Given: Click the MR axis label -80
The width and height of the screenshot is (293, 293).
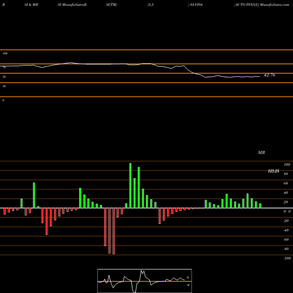Looking at the screenshot, I should [286, 249].
